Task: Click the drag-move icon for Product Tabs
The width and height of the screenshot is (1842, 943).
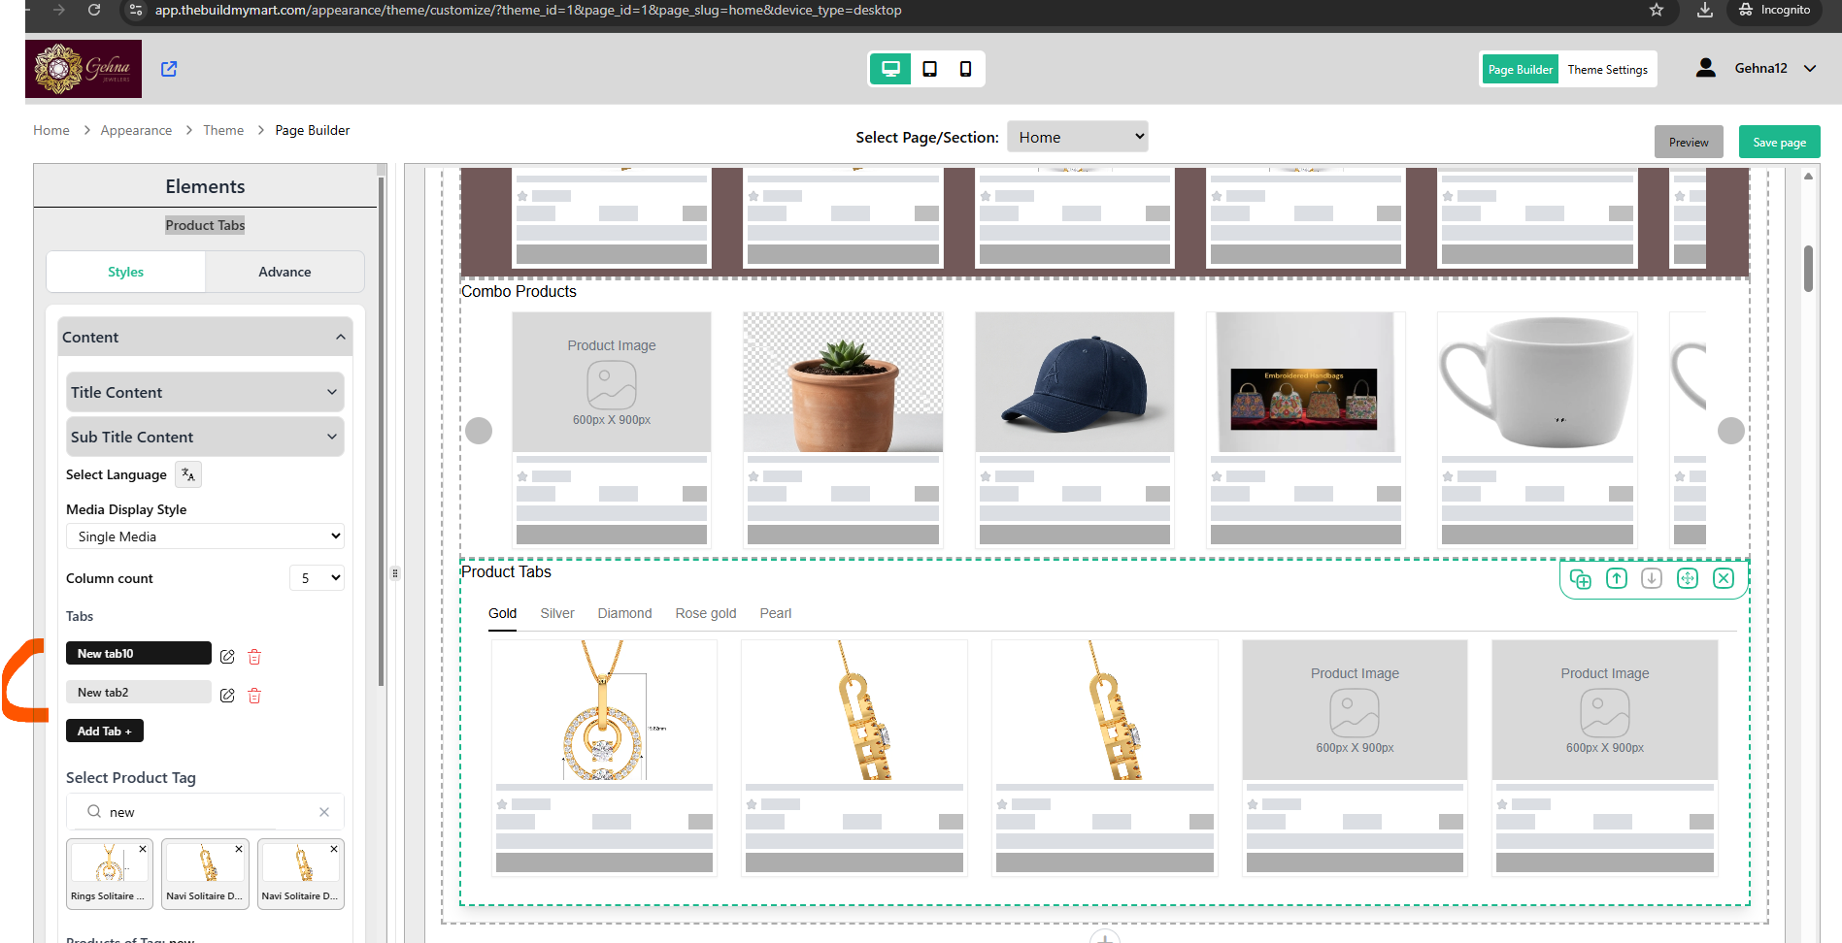Action: (x=1688, y=579)
